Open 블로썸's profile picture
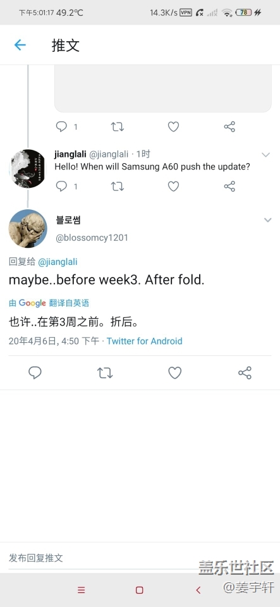 coord(27,228)
